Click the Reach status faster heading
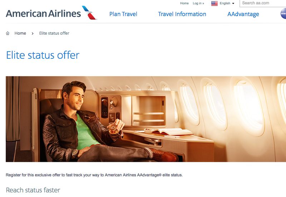This screenshot has width=286, height=197. coord(33,190)
